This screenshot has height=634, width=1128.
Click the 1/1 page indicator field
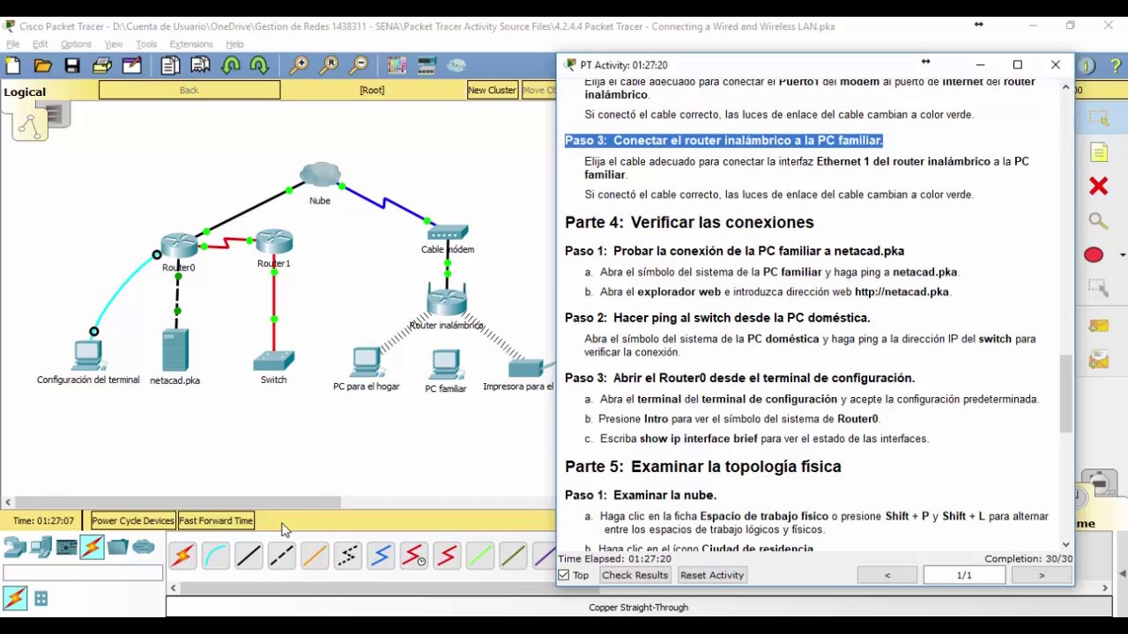[964, 575]
